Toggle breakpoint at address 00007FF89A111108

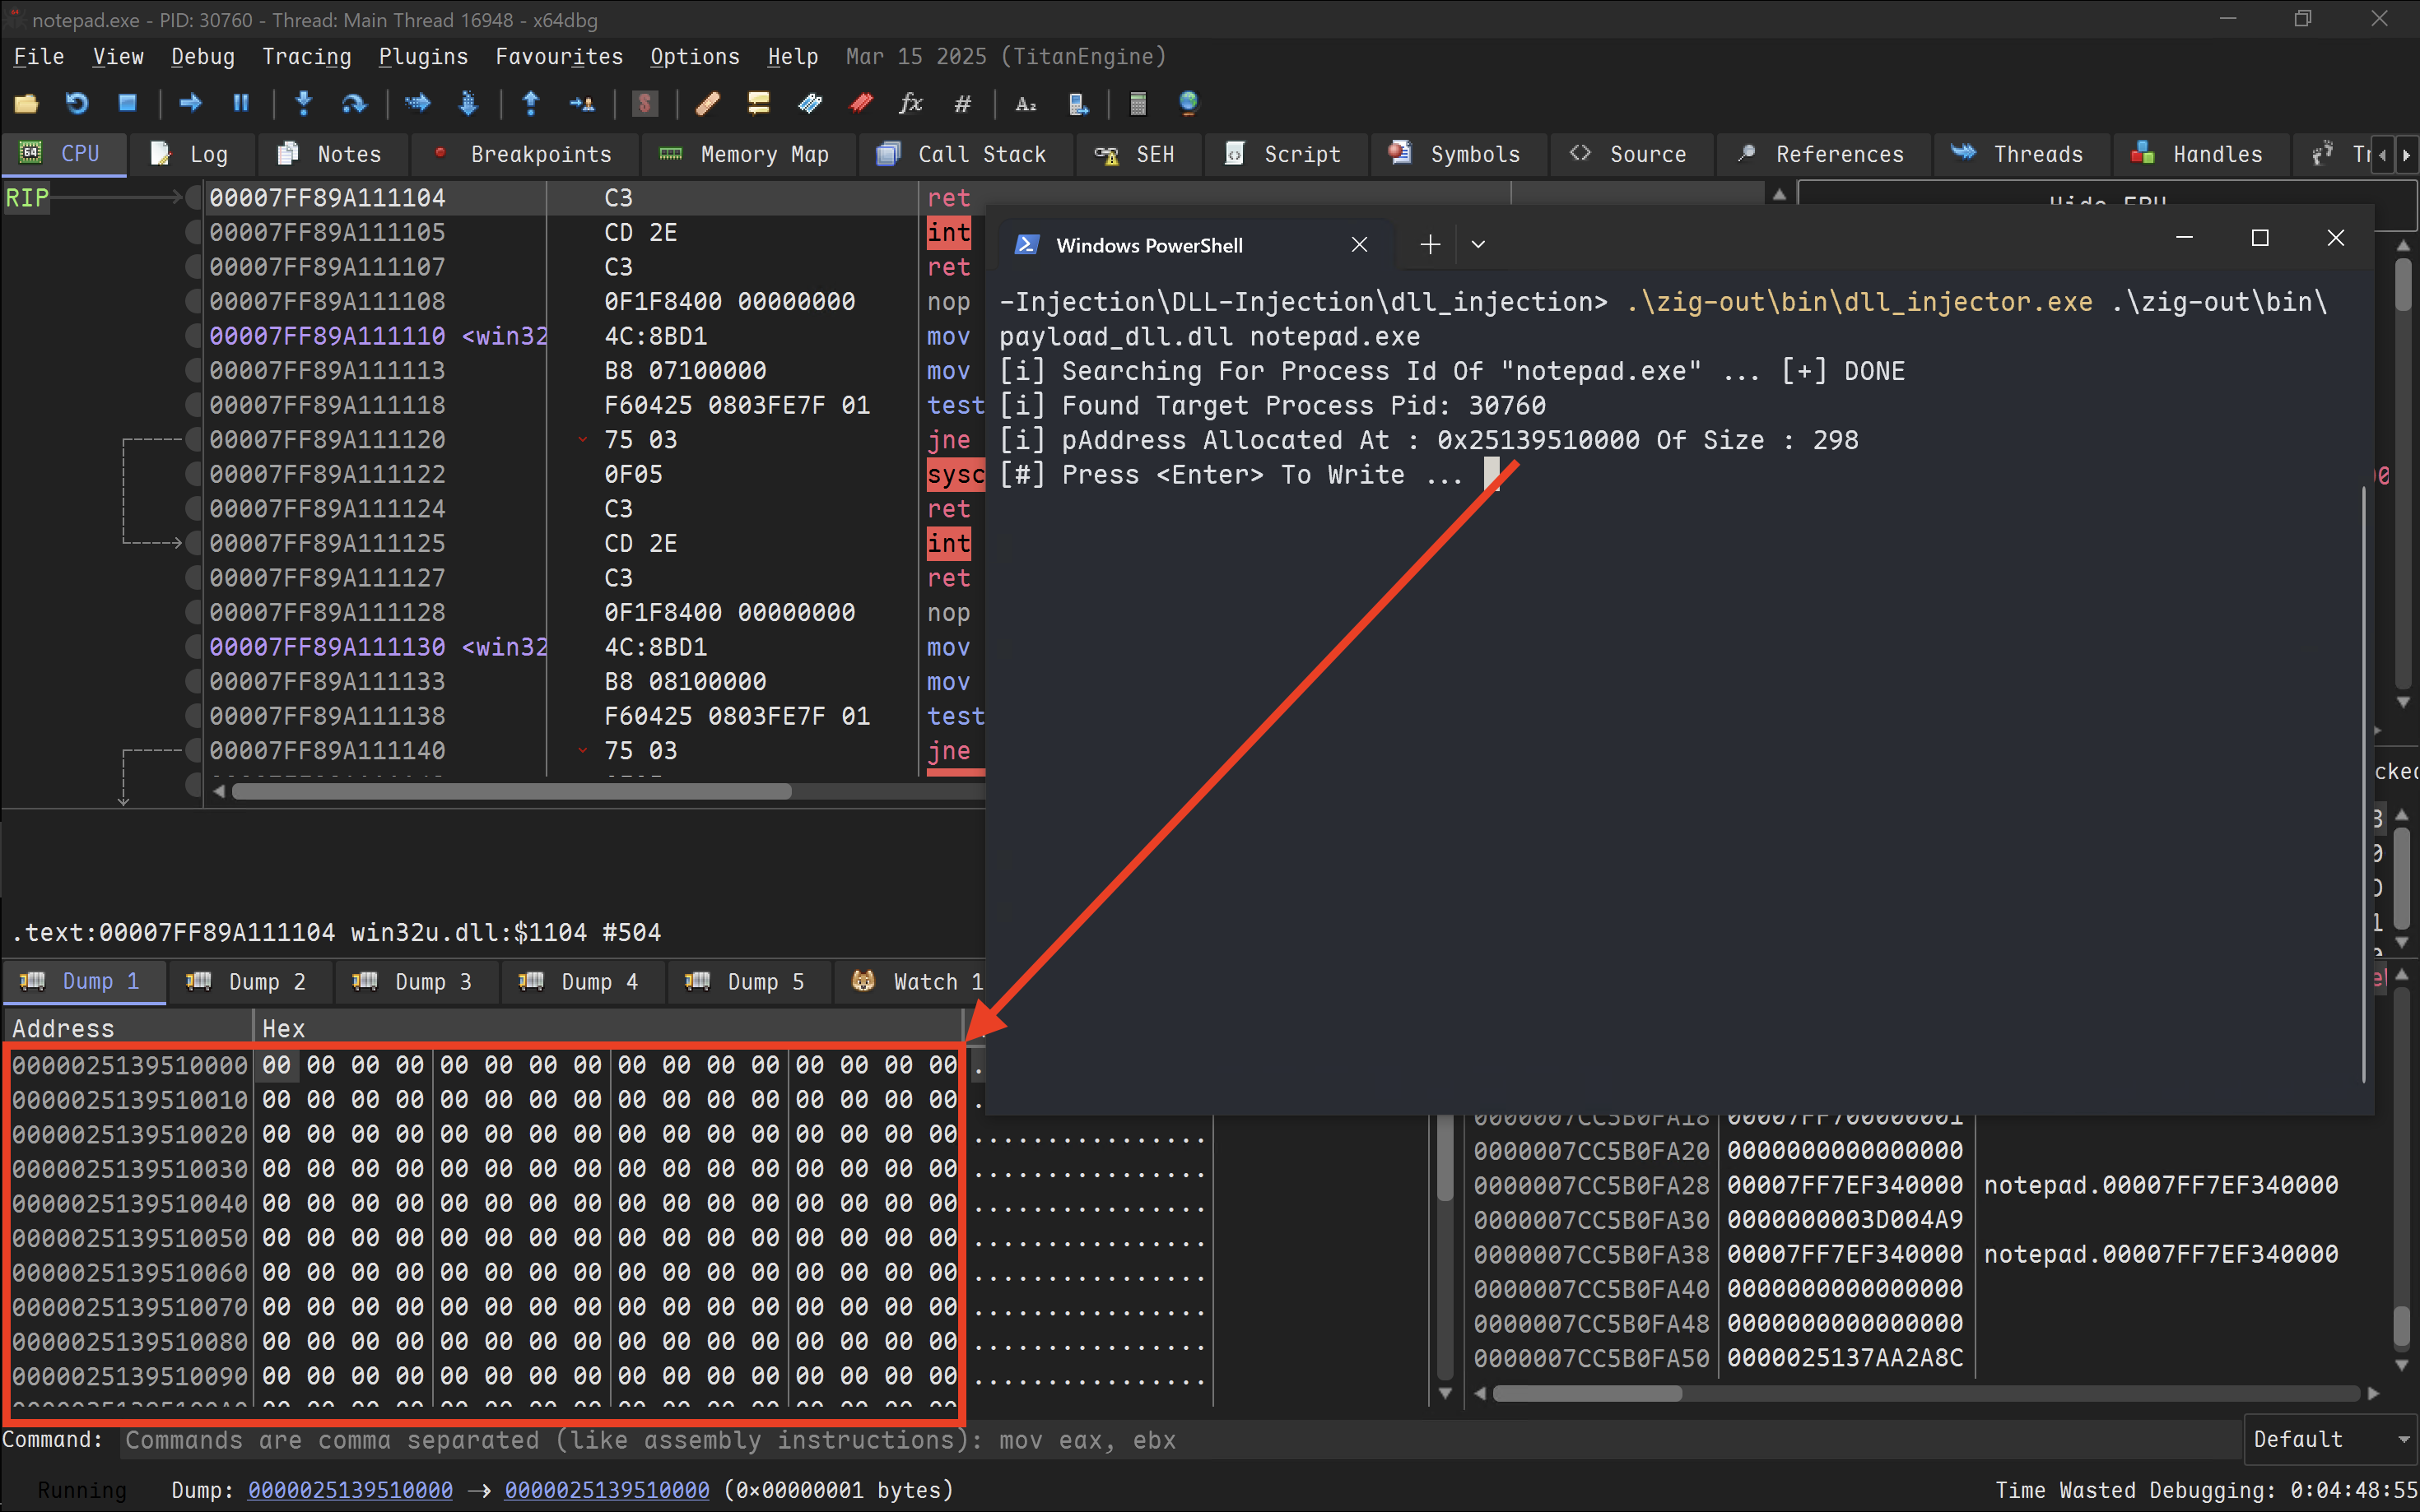tap(193, 301)
